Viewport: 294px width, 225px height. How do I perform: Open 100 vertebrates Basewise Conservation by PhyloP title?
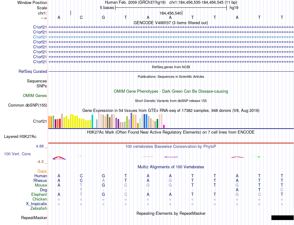171,147
